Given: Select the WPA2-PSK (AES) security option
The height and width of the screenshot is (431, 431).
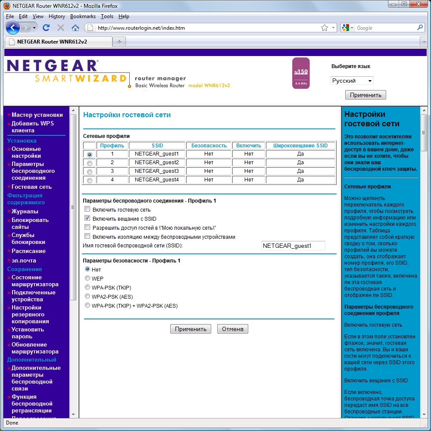Looking at the screenshot, I should (87, 297).
